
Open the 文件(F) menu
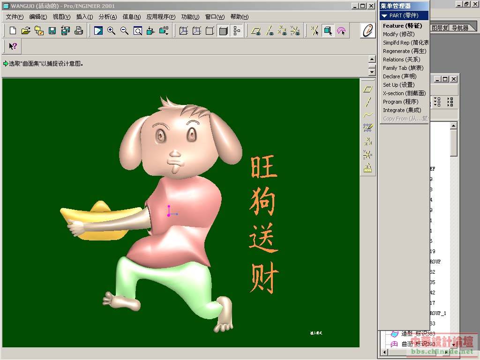(15, 17)
